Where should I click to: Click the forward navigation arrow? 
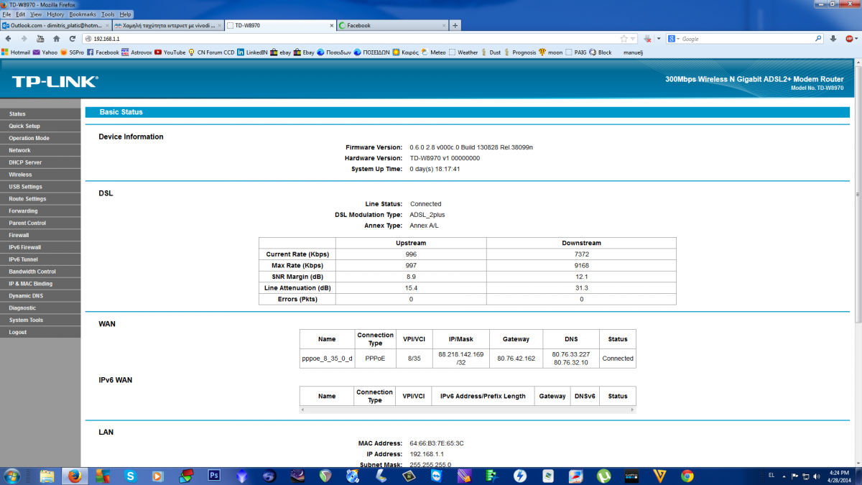(24, 39)
